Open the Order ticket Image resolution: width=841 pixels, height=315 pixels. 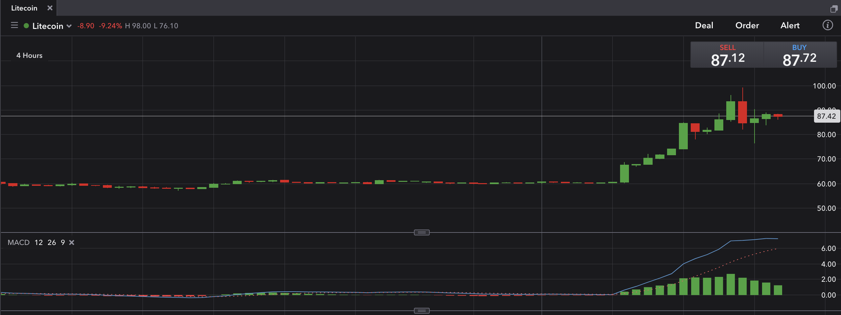tap(747, 25)
